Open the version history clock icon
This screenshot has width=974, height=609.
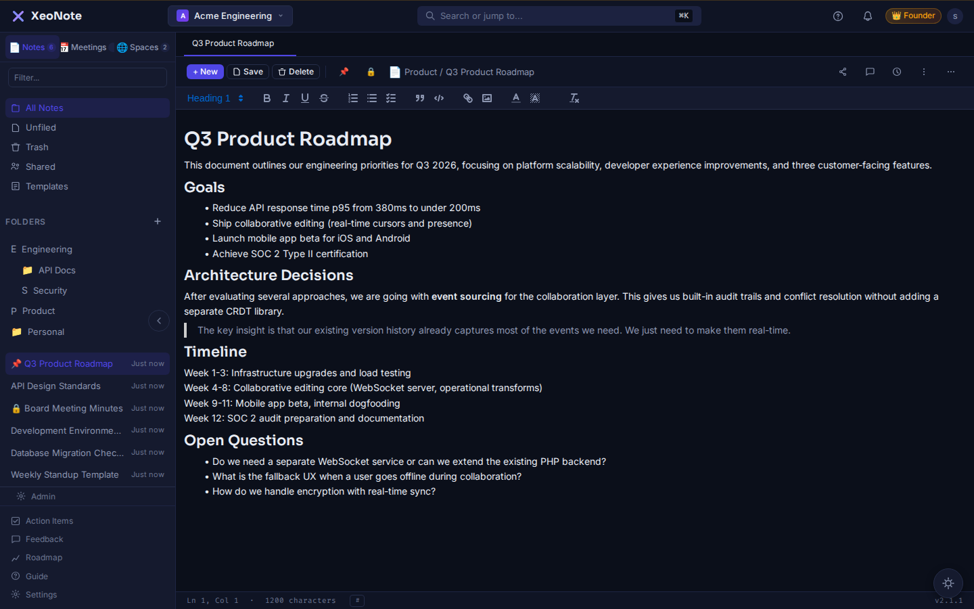(x=897, y=72)
